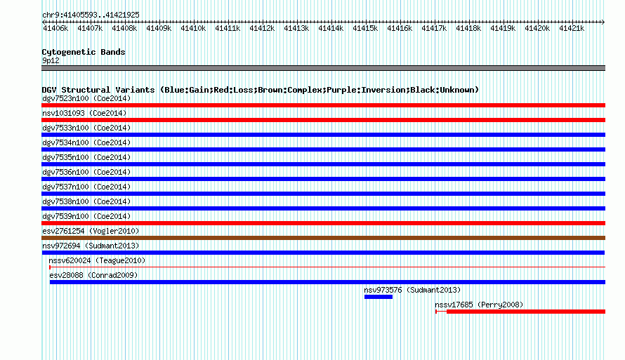Select the blue gain bar under dgv7533n100

click(x=323, y=135)
